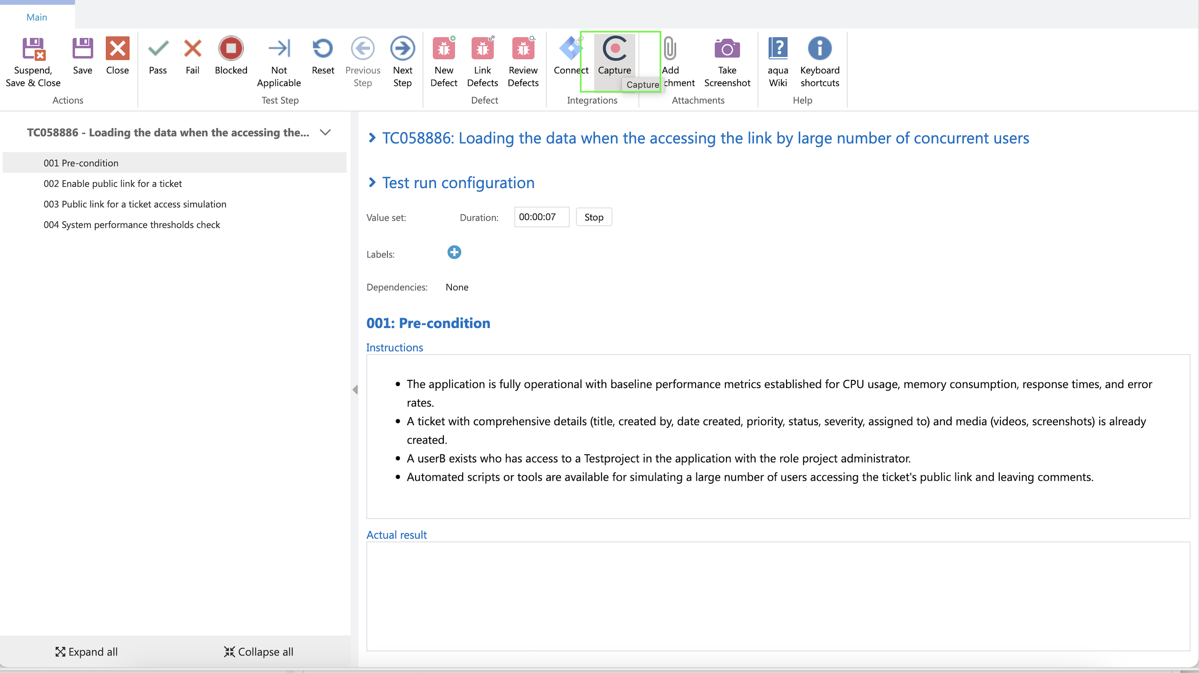Set the step status to Blocked

pyautogui.click(x=231, y=49)
